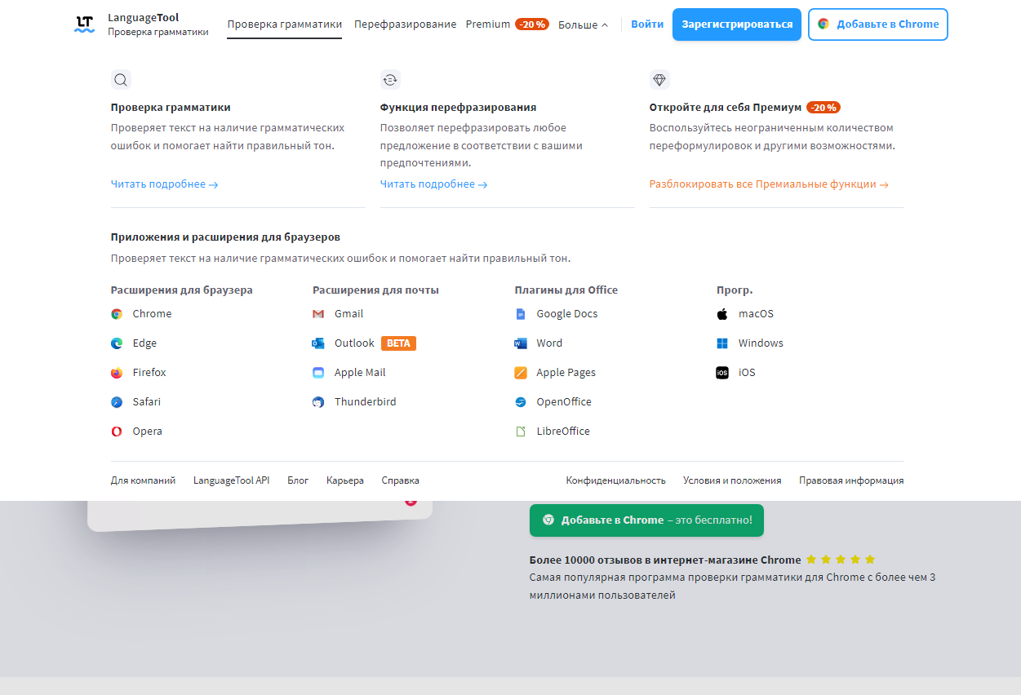Click the Edge browser icon
This screenshot has height=695, width=1021.
coord(117,343)
